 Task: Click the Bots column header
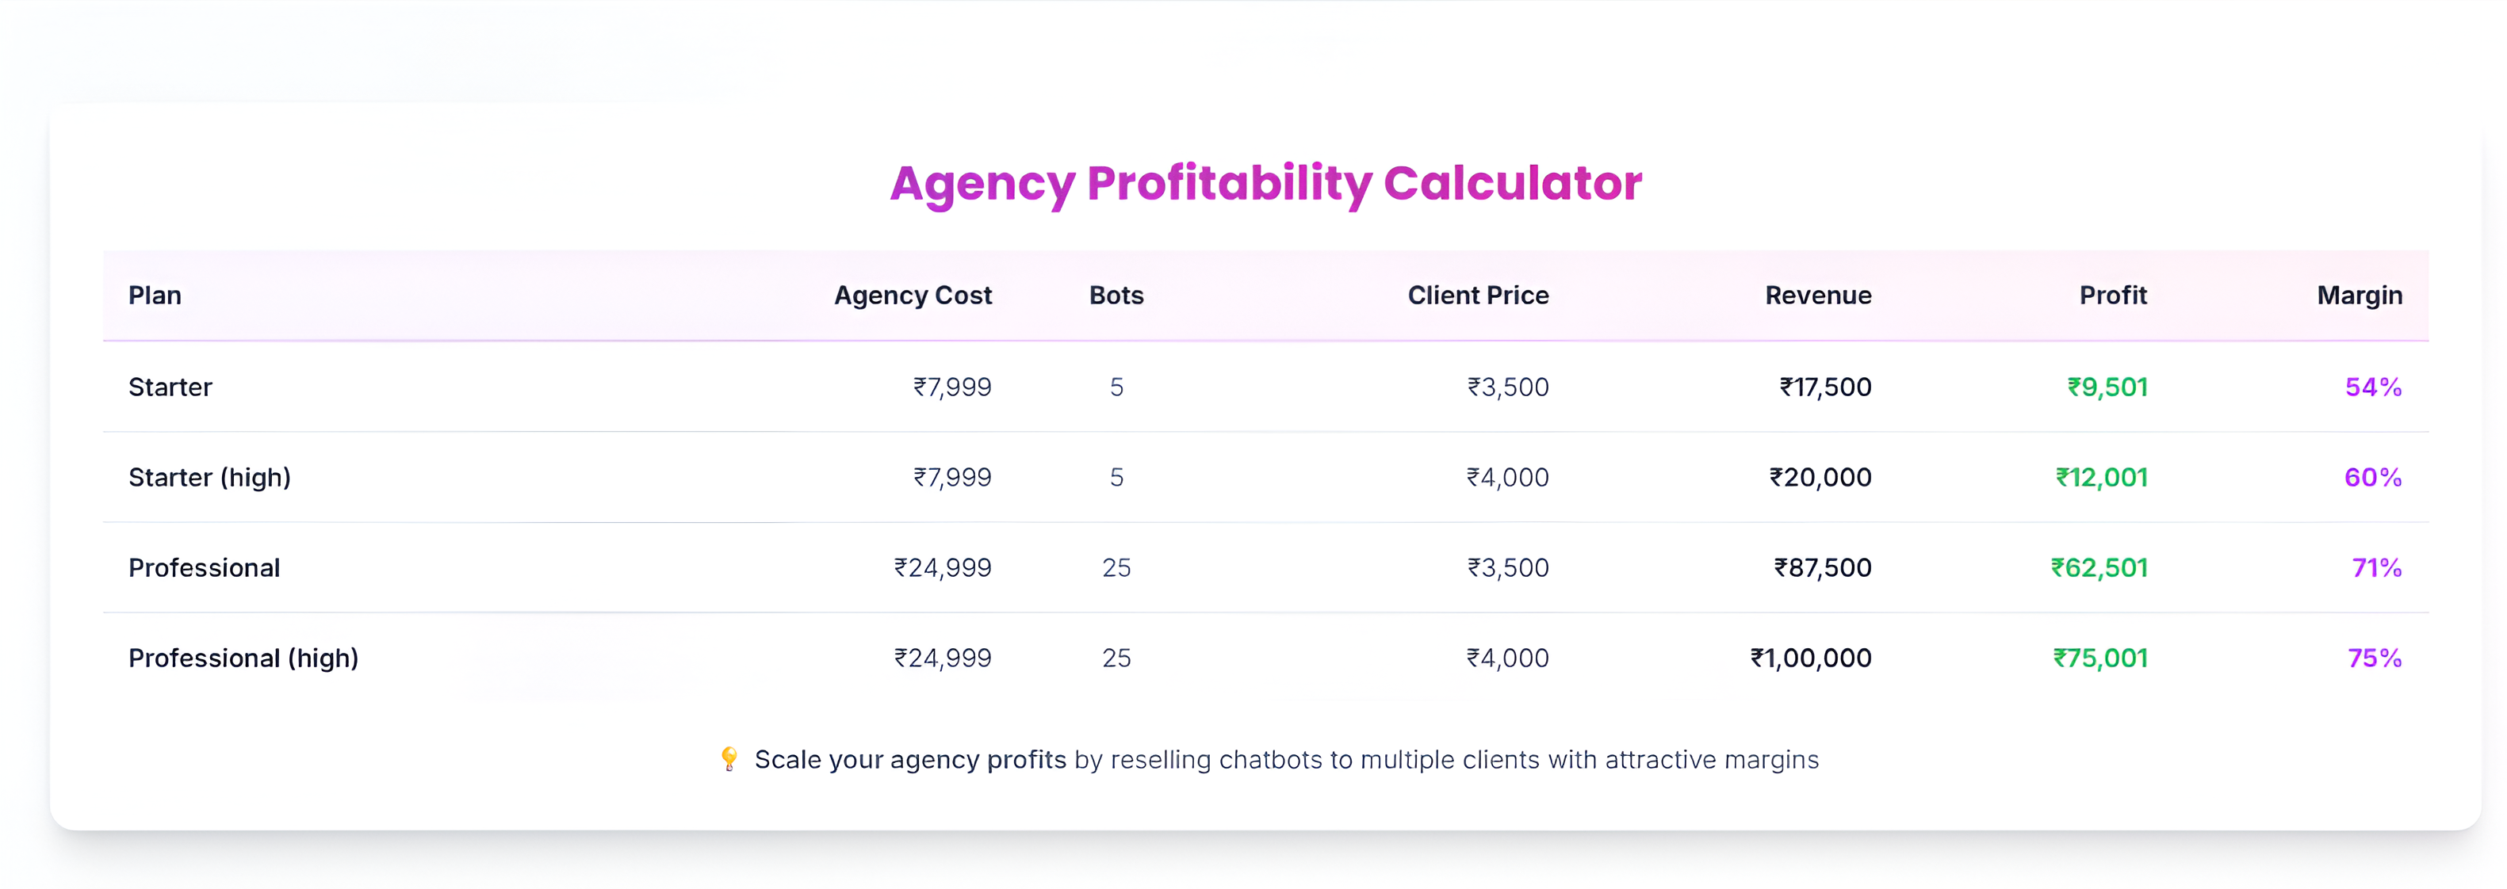click(x=1116, y=295)
